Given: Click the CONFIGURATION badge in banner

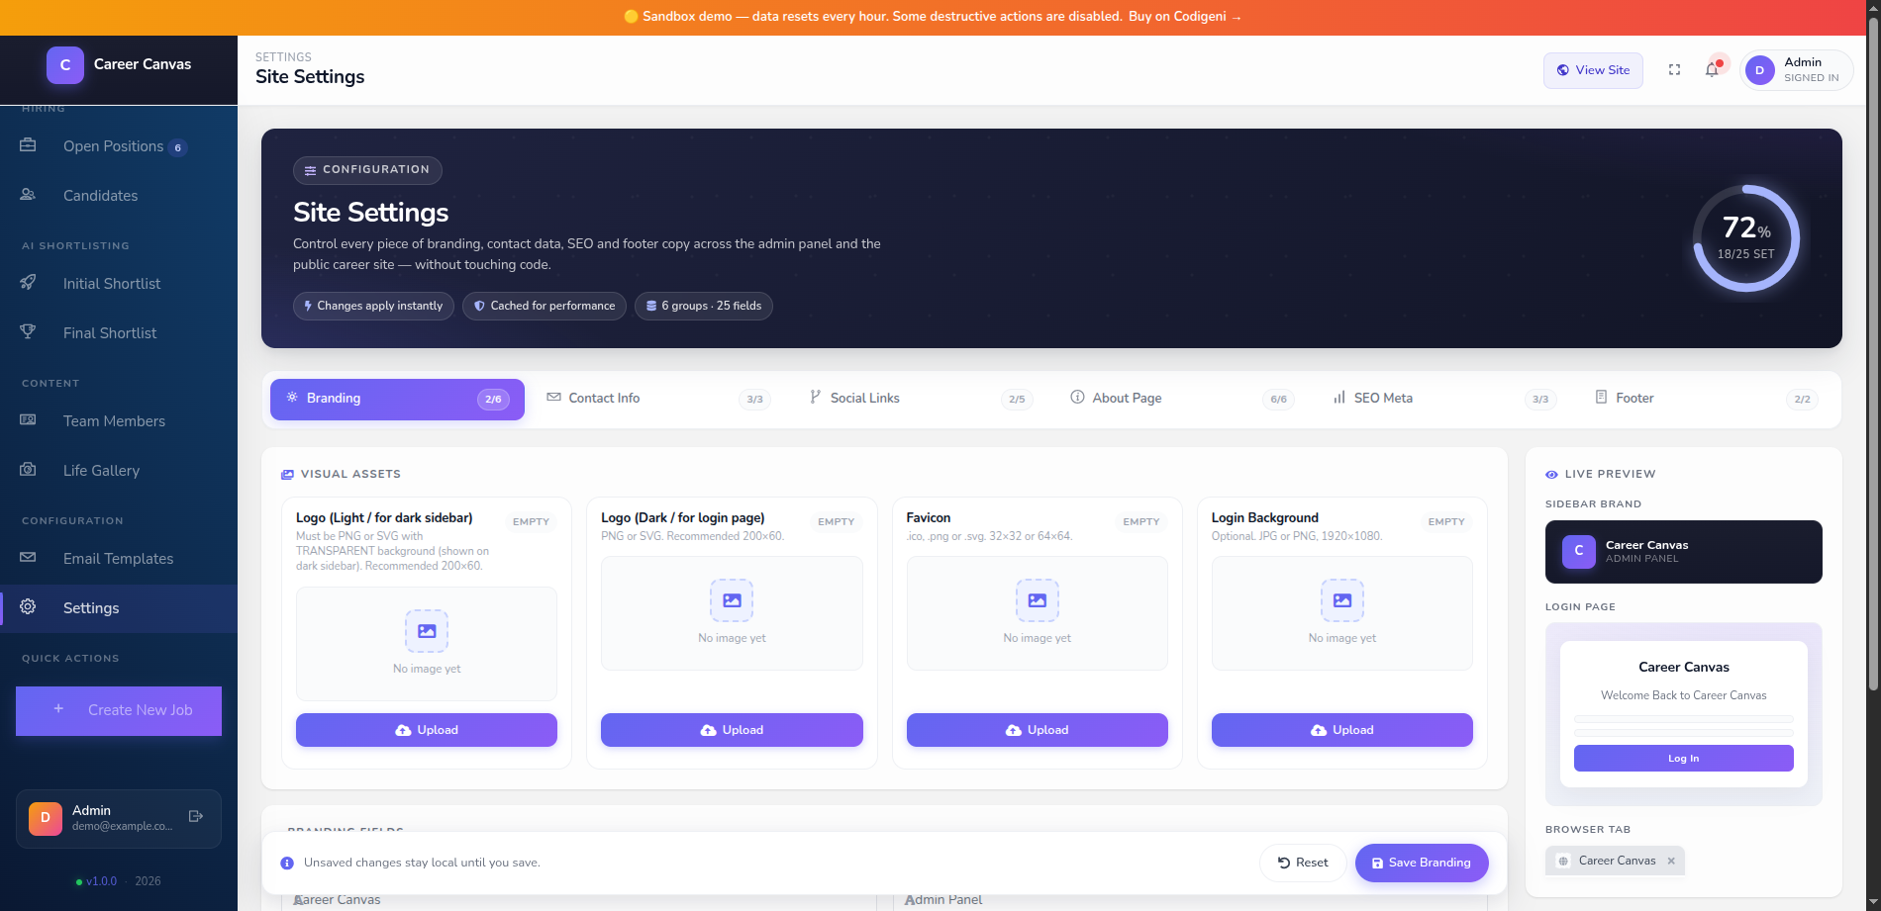Looking at the screenshot, I should [367, 170].
